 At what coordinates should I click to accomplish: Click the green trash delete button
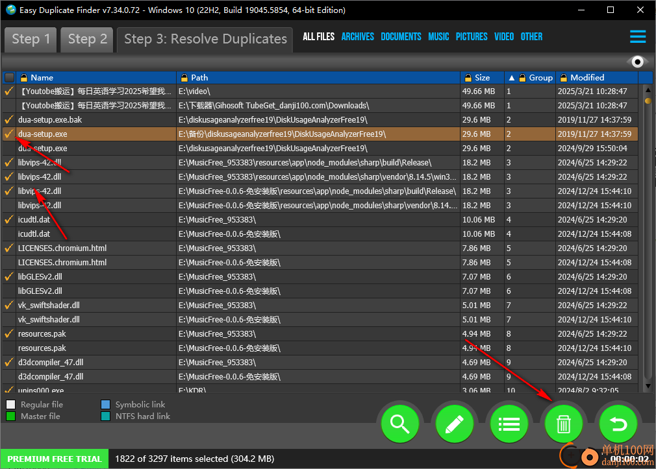564,424
